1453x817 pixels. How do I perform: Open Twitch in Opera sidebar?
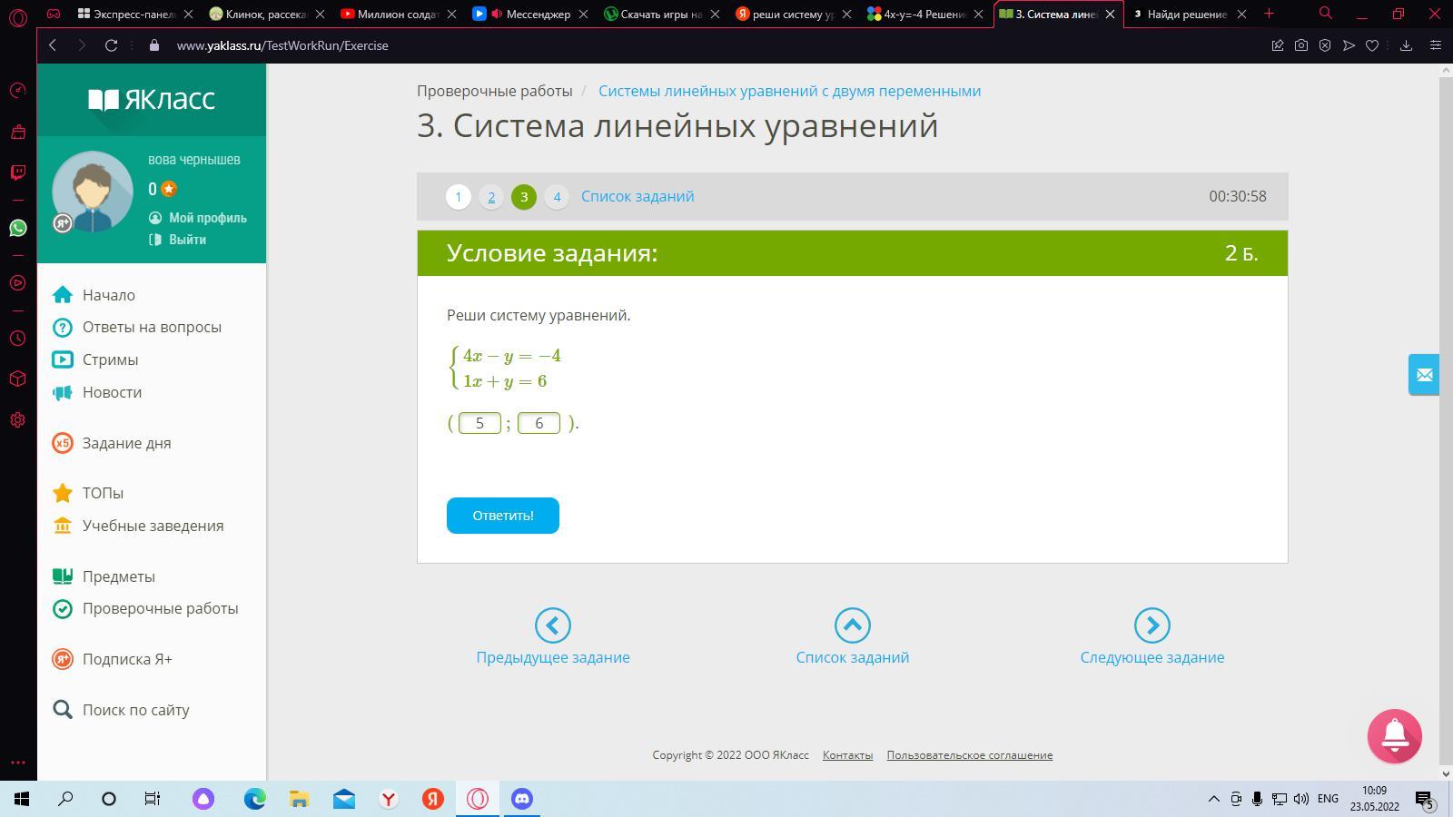pyautogui.click(x=18, y=172)
